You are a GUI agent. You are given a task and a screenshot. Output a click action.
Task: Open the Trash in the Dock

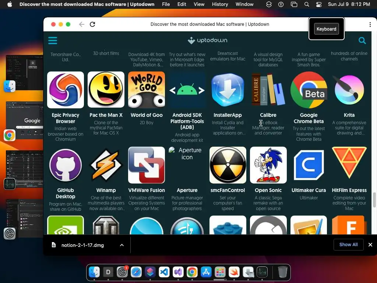point(282,272)
